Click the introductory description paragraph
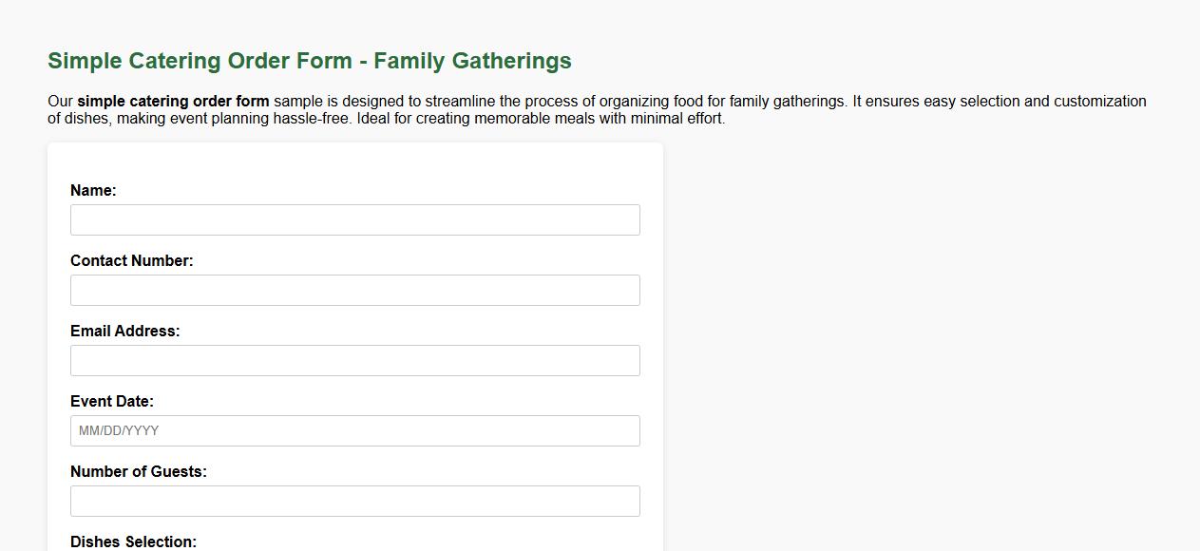Image resolution: width=1200 pixels, height=551 pixels. (x=597, y=109)
